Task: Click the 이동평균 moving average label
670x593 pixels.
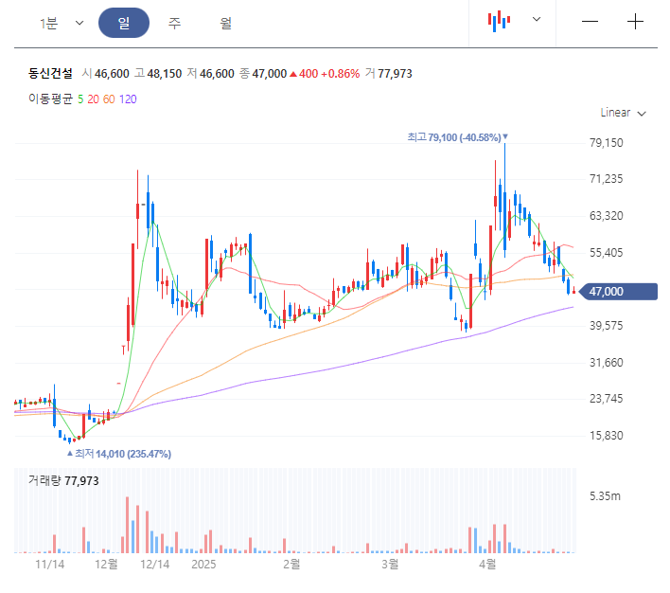Action: 50,99
